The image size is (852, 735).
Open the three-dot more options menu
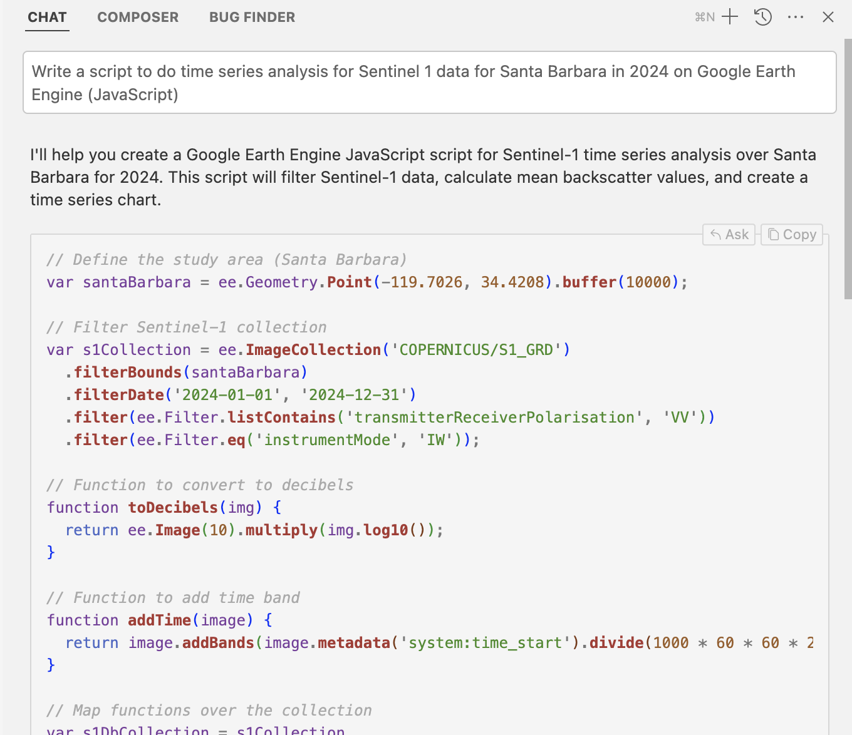point(796,17)
